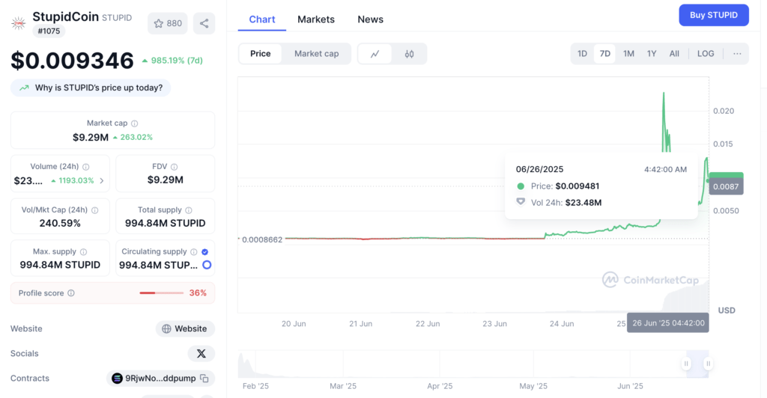Click the USD axis currency label
This screenshot has width=767, height=398.
tap(727, 310)
